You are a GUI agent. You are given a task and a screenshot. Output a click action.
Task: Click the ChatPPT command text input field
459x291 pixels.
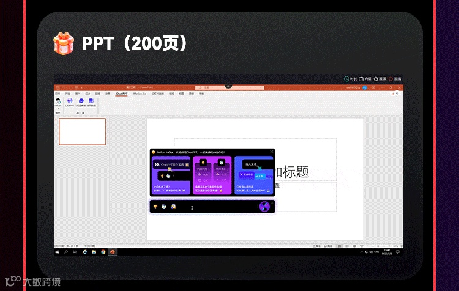pos(218,207)
